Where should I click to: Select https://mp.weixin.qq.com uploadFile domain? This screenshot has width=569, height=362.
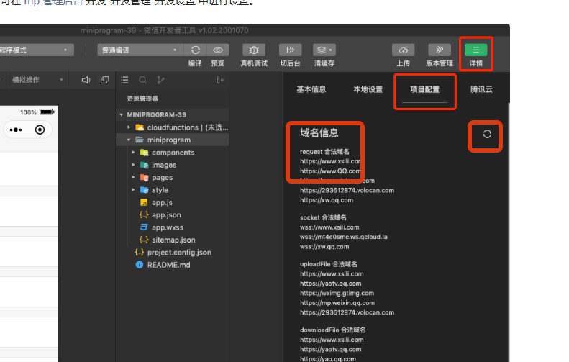click(x=337, y=303)
